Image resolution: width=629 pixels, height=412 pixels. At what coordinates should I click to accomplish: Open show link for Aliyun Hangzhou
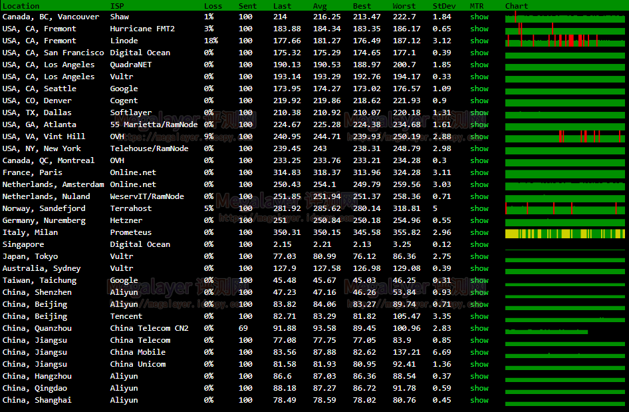479,376
